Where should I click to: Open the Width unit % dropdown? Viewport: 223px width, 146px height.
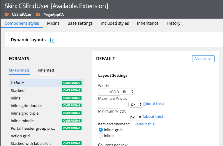pyautogui.click(x=128, y=92)
